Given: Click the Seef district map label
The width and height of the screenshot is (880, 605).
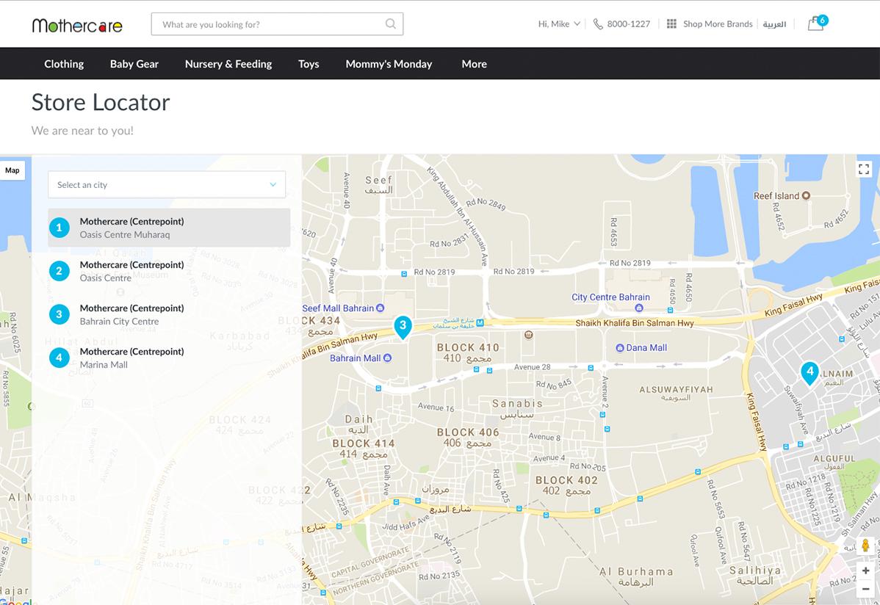Looking at the screenshot, I should click(379, 180).
